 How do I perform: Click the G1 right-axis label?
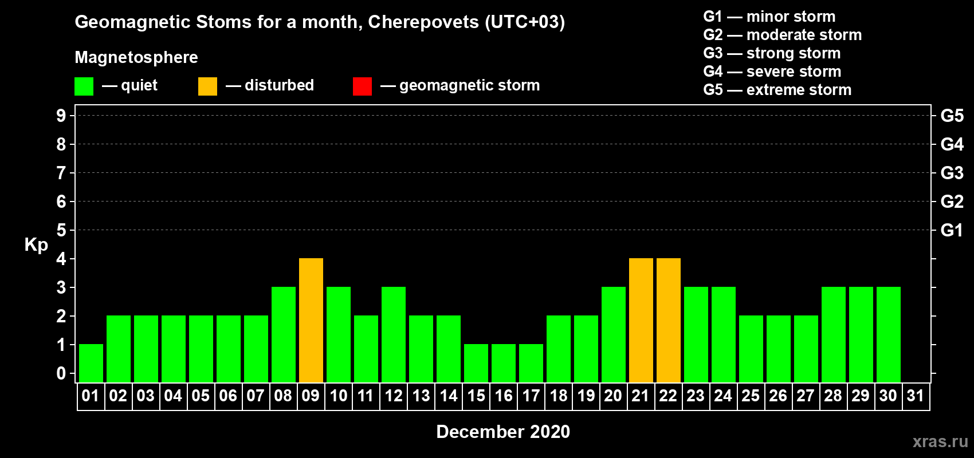[952, 230]
